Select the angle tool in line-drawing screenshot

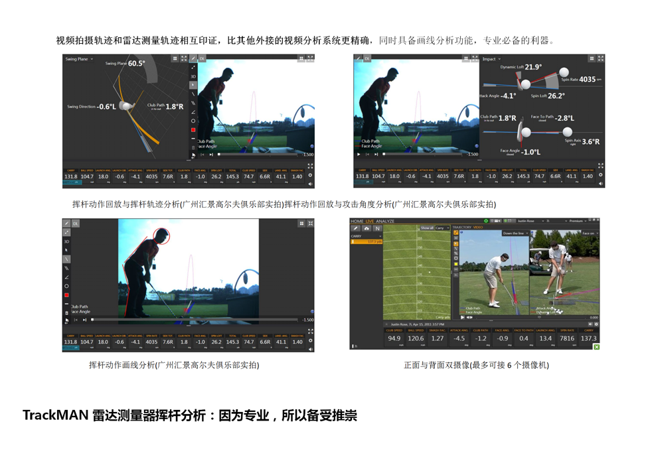[66, 277]
